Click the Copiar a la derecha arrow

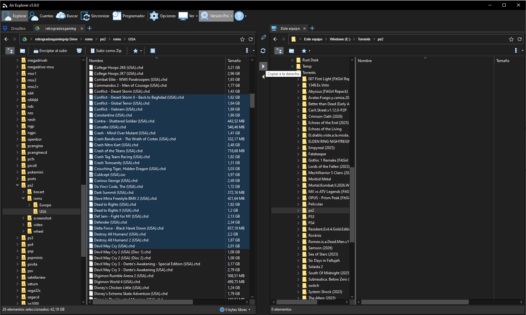click(263, 66)
